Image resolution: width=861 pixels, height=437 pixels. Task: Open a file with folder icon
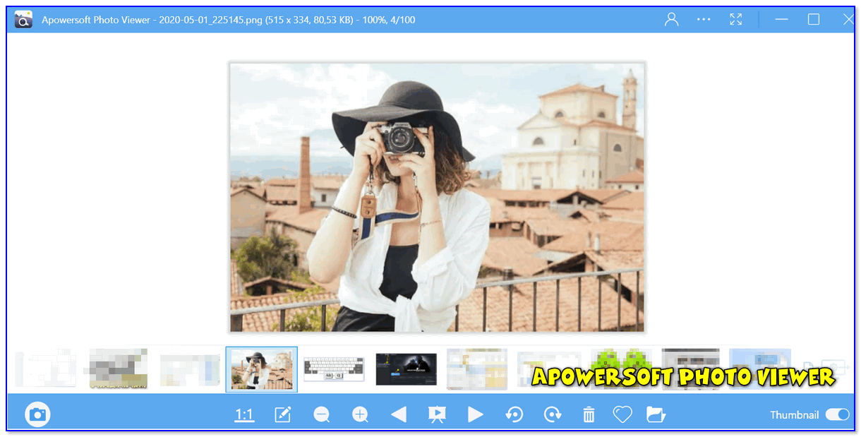coord(656,415)
